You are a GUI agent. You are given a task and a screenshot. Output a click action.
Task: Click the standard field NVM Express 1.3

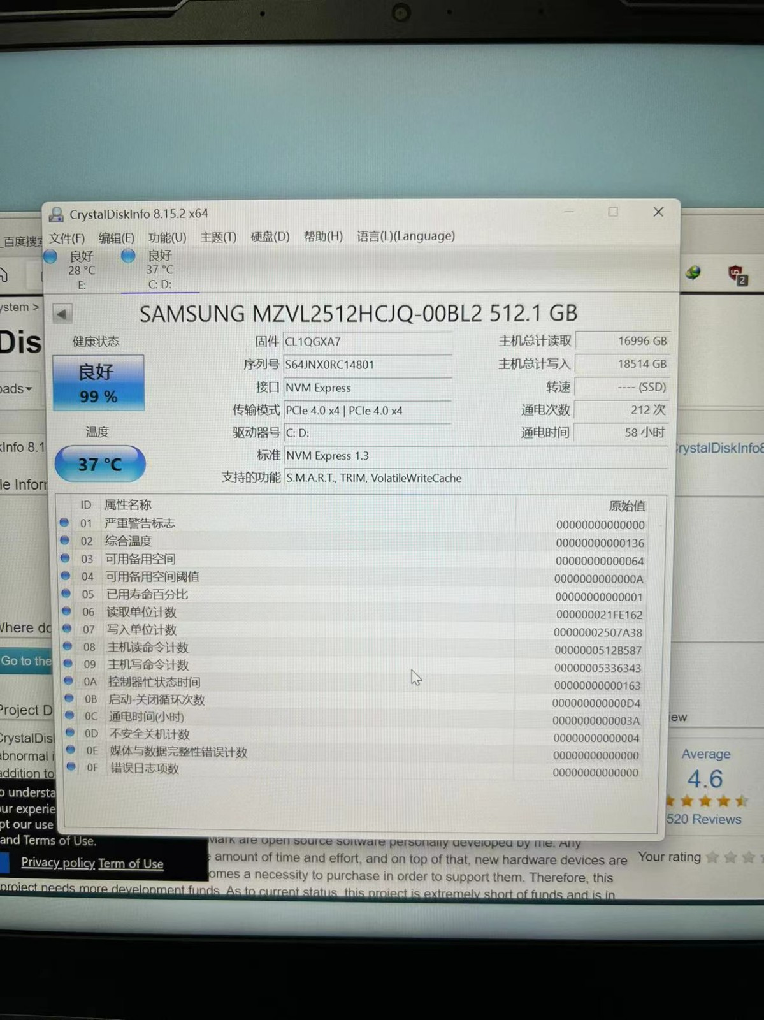(475, 456)
